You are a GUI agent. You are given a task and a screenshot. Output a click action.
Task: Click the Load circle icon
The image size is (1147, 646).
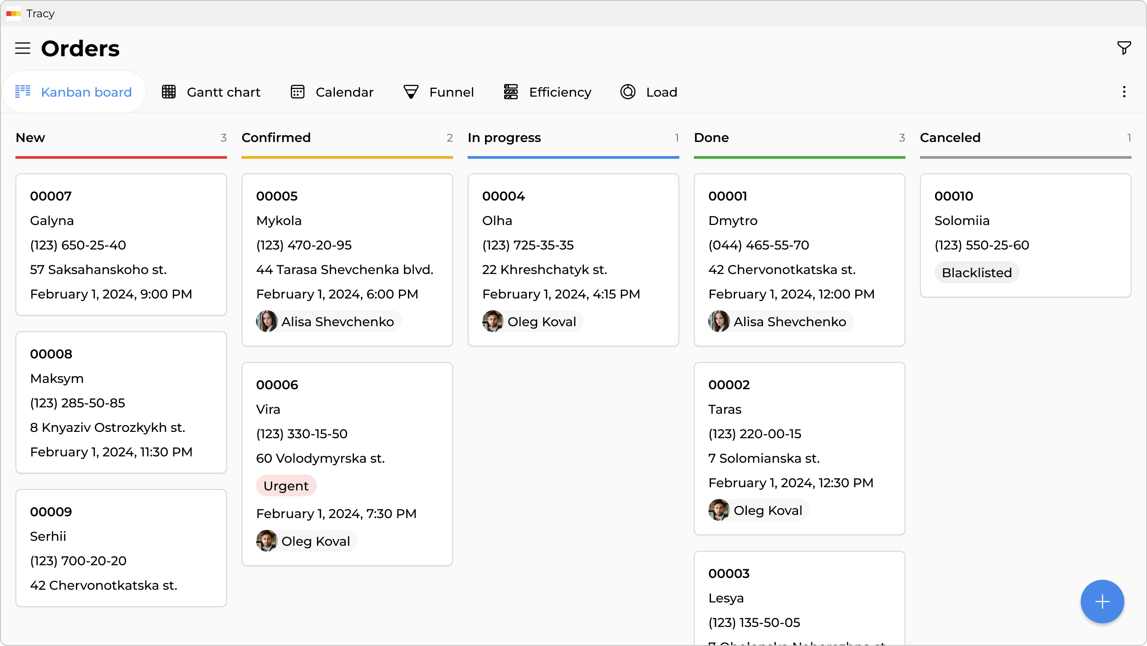[628, 92]
